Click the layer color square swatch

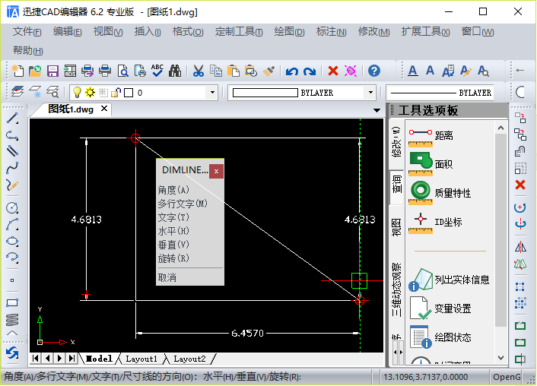(129, 93)
